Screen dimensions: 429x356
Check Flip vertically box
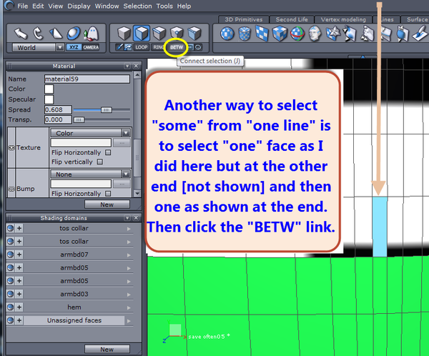coord(100,162)
